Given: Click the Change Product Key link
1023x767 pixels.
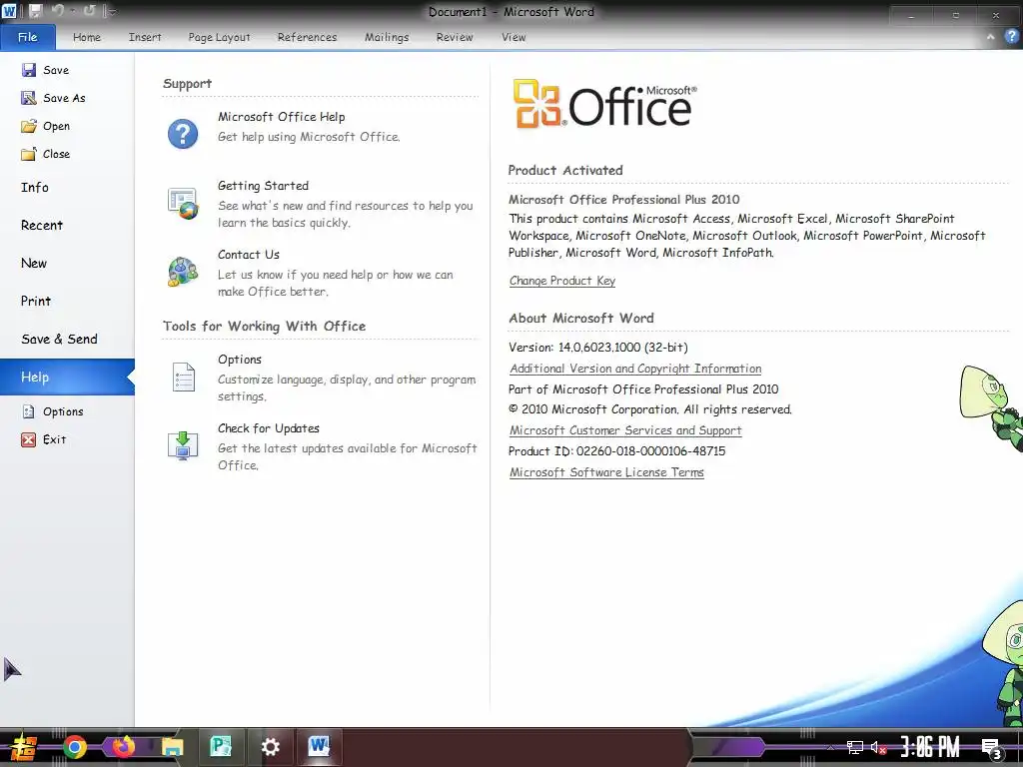Looking at the screenshot, I should point(562,281).
